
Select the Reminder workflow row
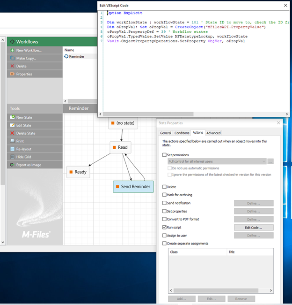coord(80,56)
